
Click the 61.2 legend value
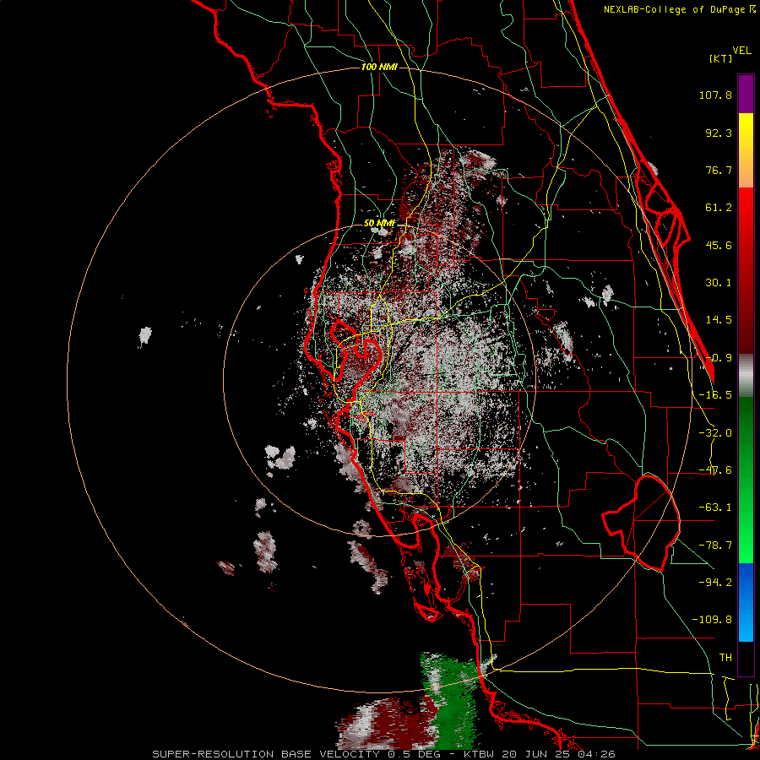719,208
